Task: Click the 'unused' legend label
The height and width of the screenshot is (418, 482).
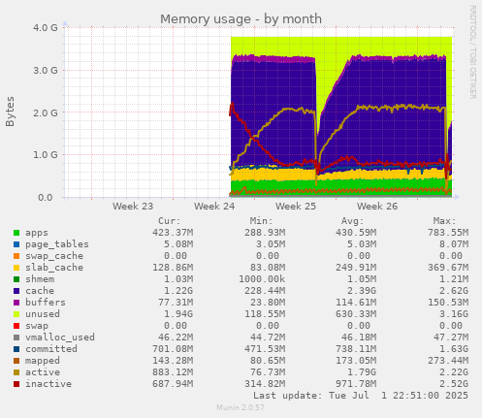Action: [43, 314]
